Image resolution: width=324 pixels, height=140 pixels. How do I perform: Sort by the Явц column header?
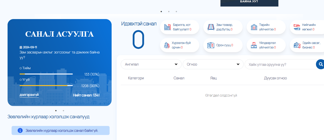pos(213,78)
